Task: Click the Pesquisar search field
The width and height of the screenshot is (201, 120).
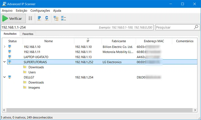Action: point(177,27)
